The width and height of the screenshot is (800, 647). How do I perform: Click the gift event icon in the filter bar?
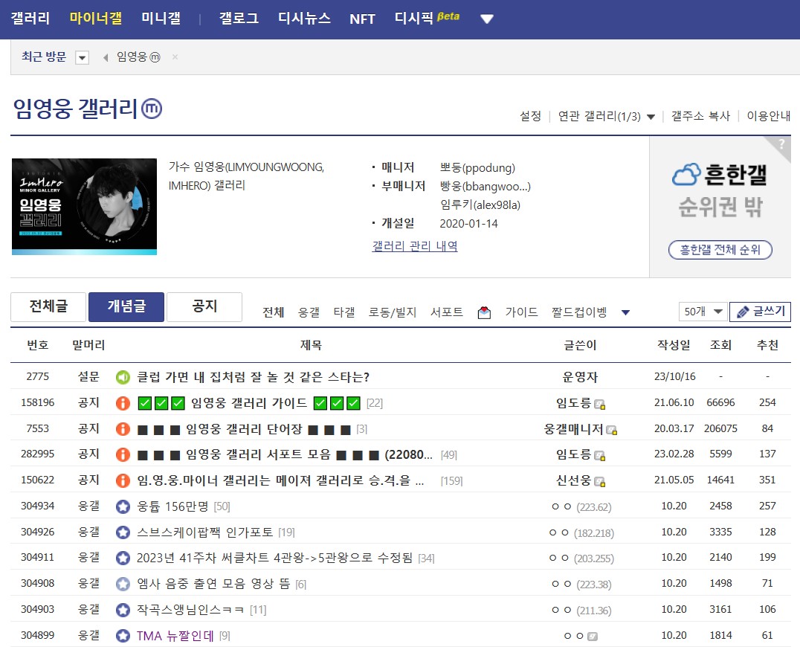click(x=483, y=312)
